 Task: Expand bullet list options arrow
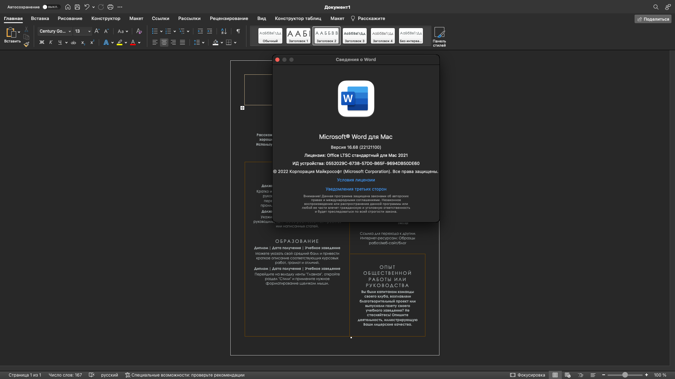click(161, 32)
